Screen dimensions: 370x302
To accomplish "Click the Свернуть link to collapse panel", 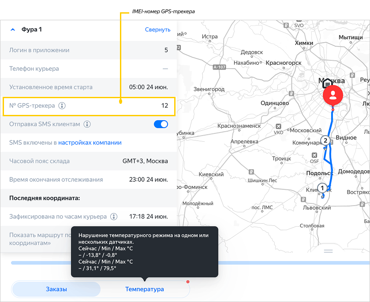I will click(x=157, y=29).
